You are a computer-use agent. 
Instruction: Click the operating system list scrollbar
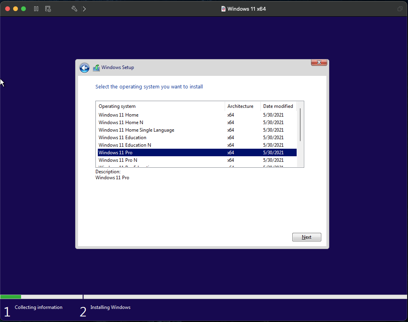click(300, 125)
